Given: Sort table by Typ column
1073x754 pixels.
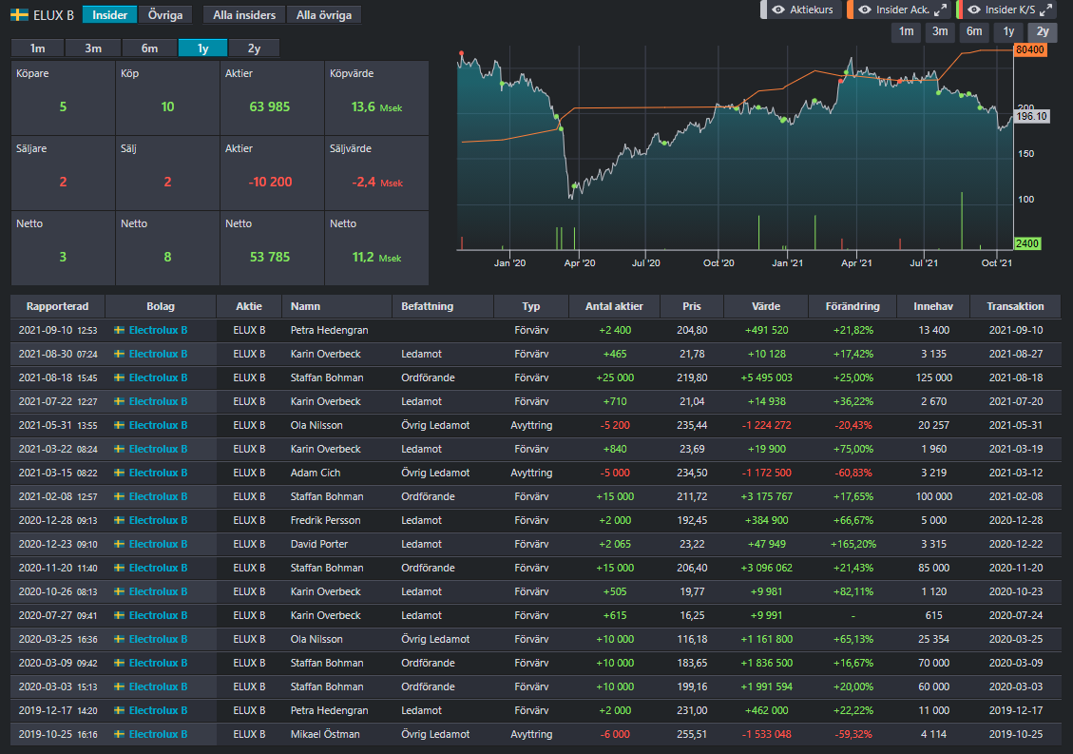Looking at the screenshot, I should [x=531, y=306].
